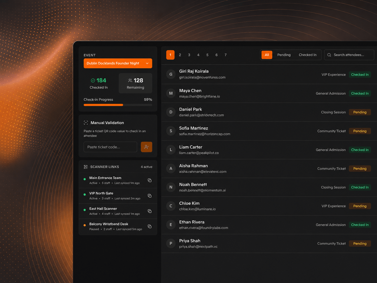Select the Balcony Wristband Desk row
Viewport: 377px width, 283px height.
[x=118, y=226]
